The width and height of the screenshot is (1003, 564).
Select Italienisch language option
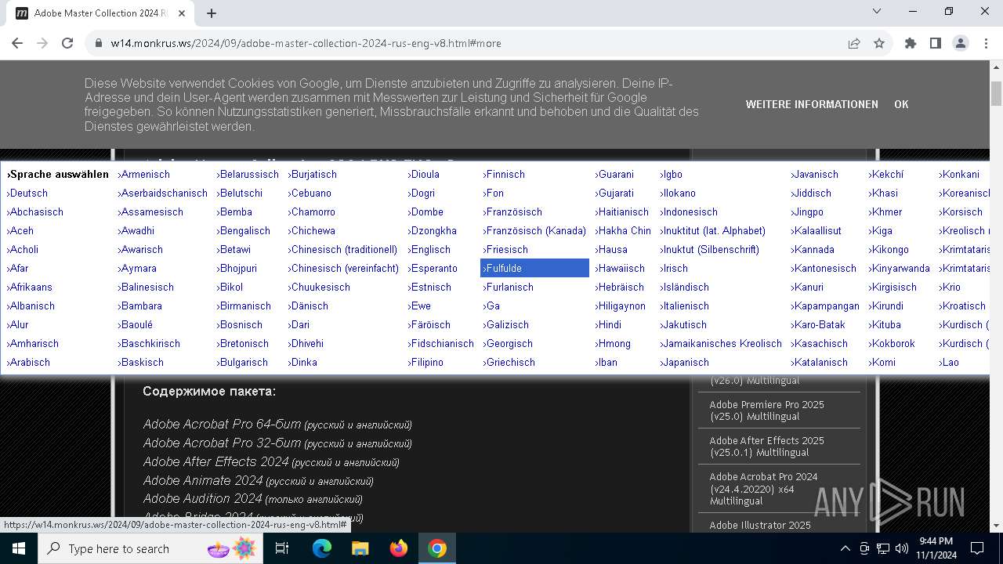pyautogui.click(x=684, y=305)
